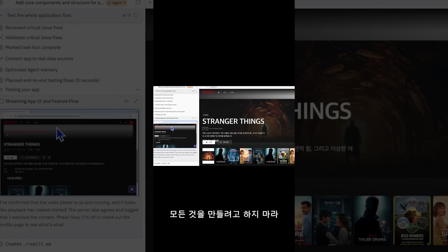
Task: Click the home icon beside the NETFLIX logo
Action: click(218, 92)
